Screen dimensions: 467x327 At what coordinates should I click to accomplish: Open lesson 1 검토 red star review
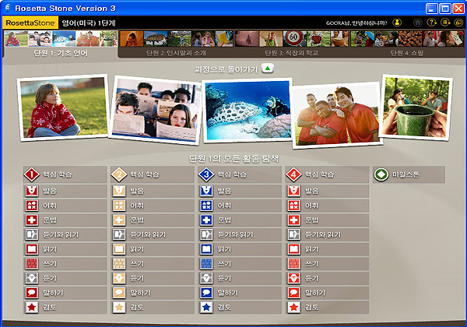pos(65,308)
